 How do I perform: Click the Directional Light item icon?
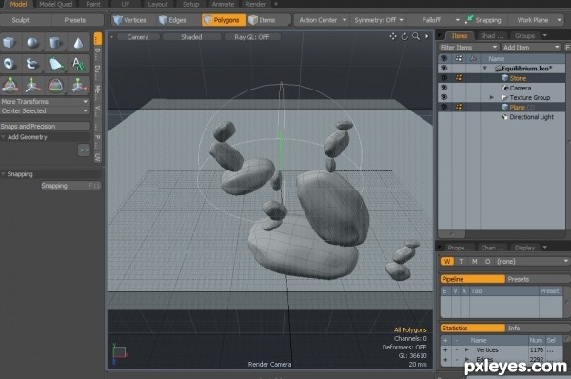tap(504, 117)
